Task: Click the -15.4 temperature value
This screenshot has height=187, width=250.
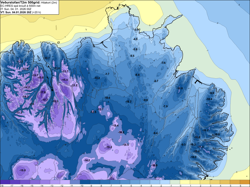Action: (x=65, y=80)
